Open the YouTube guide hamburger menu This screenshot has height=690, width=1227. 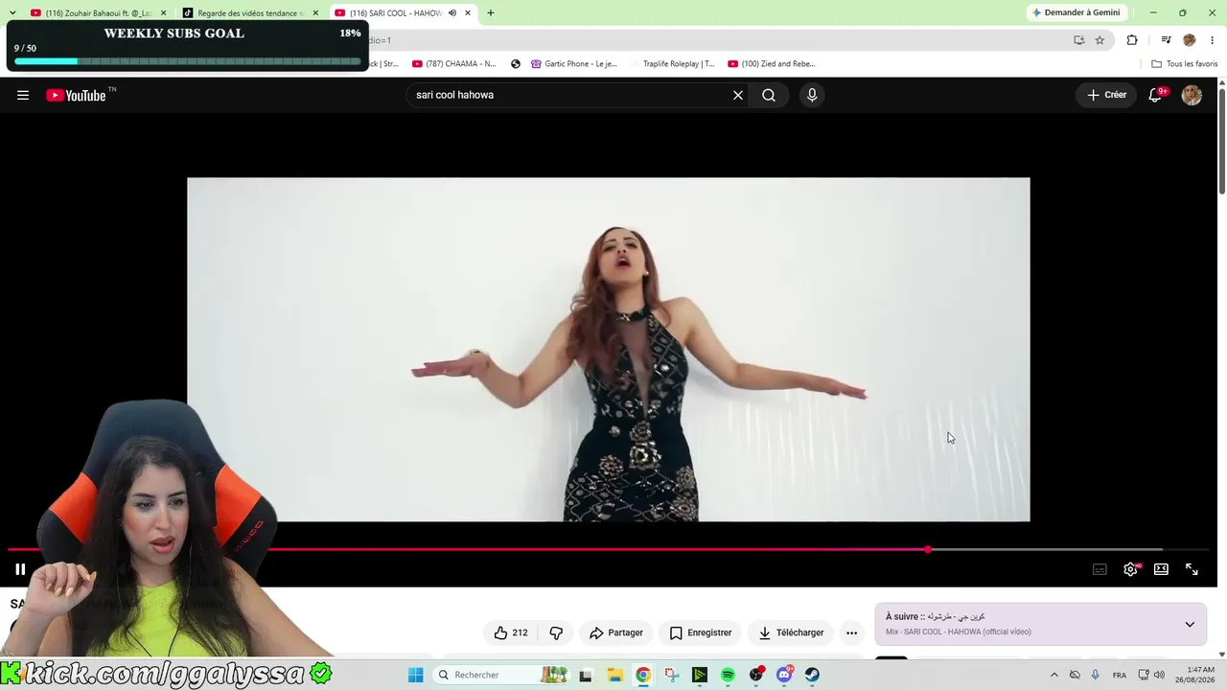23,95
